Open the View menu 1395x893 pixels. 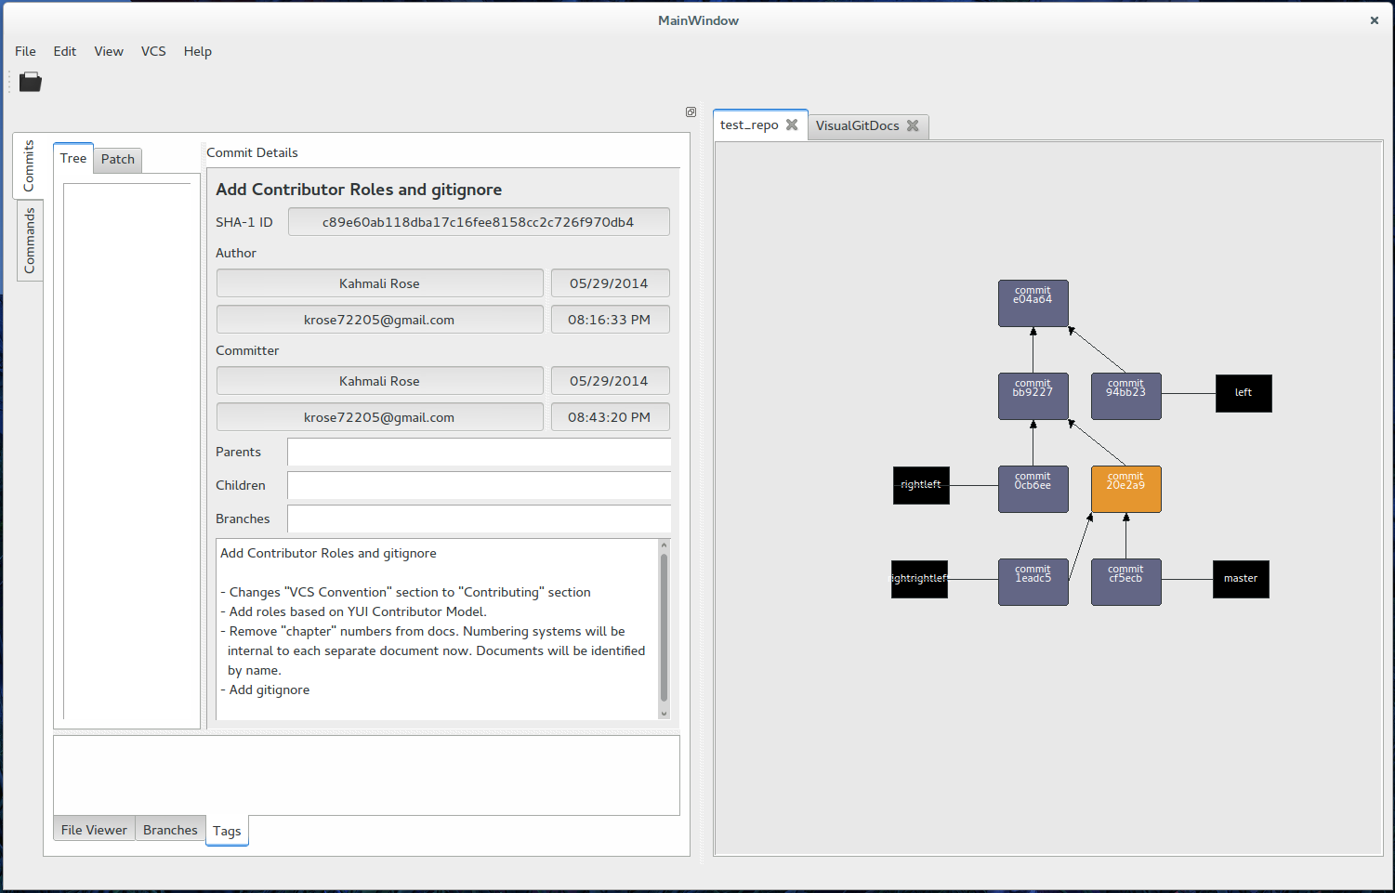[x=109, y=51]
